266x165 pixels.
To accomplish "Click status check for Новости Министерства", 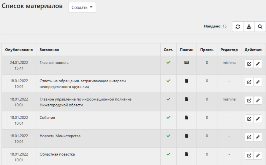I will click(168, 136).
